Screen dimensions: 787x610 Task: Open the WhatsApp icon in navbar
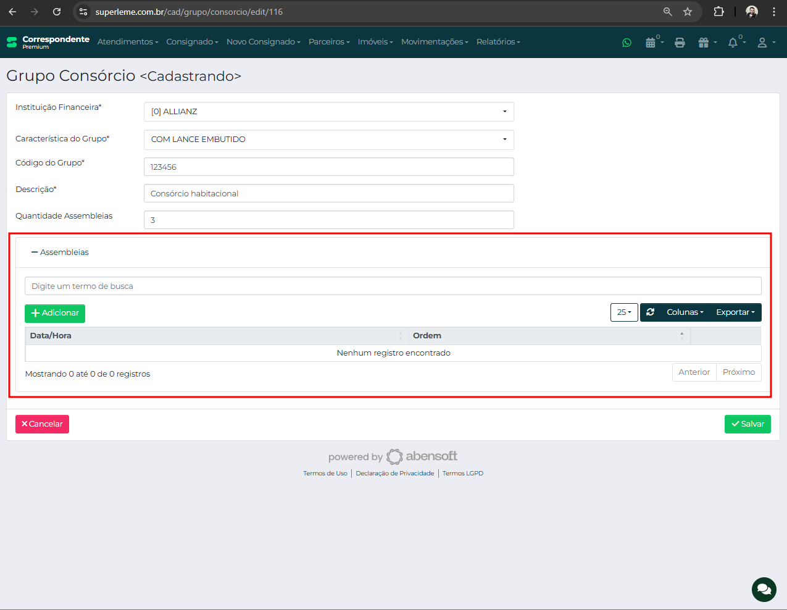pyautogui.click(x=627, y=43)
